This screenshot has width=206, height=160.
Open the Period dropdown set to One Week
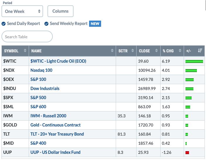click(x=22, y=11)
